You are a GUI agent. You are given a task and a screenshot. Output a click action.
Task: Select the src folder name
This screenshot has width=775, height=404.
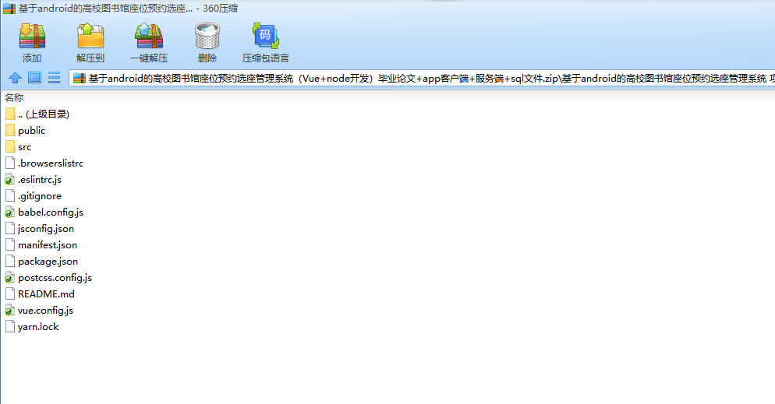point(25,147)
